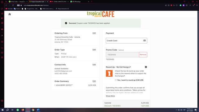This screenshot has height=112, width=199.
Task: Open the Traducir bookmark
Action: pos(17,9)
